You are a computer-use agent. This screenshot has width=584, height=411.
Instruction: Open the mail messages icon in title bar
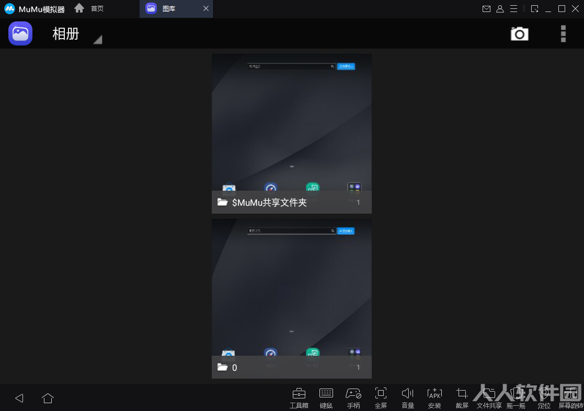(486, 8)
